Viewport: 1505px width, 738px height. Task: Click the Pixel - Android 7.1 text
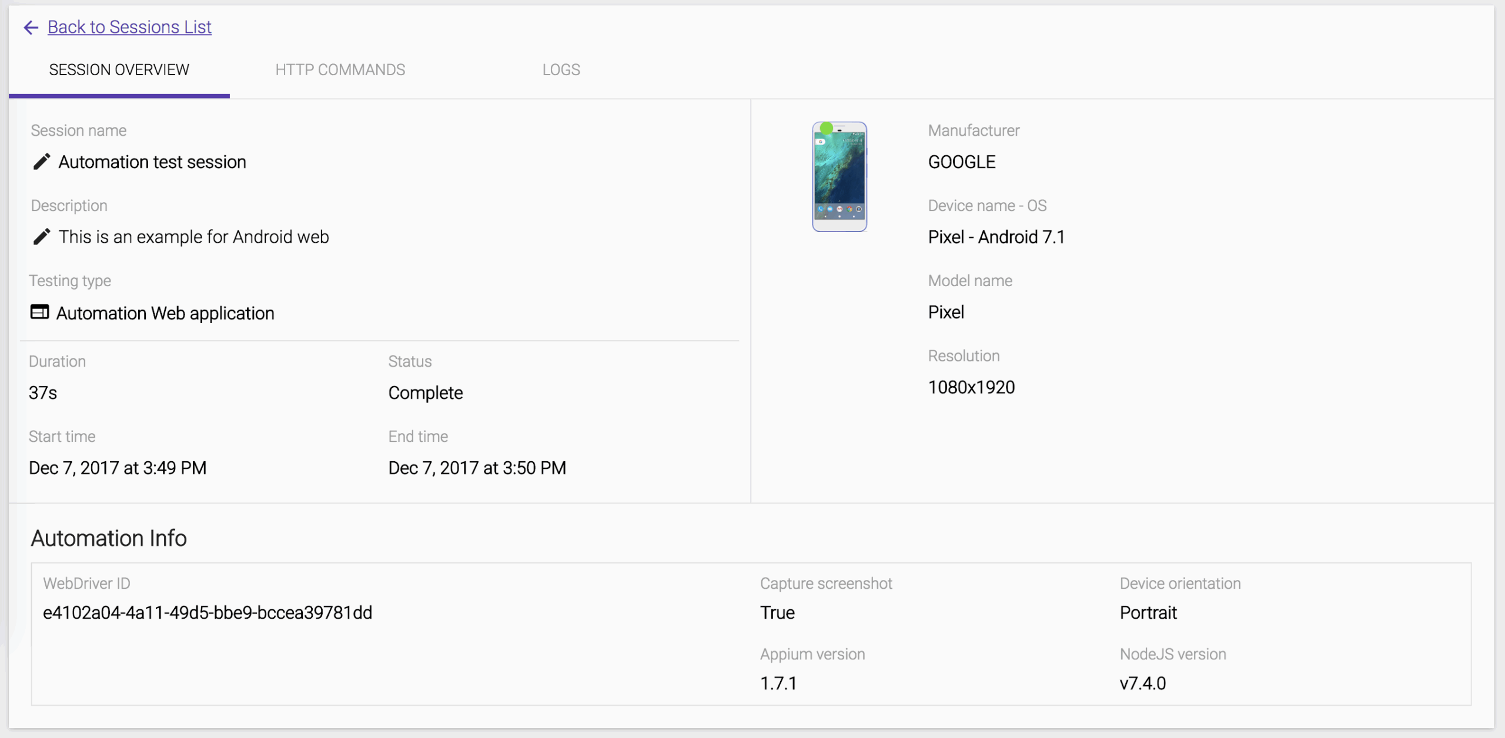[x=996, y=237]
